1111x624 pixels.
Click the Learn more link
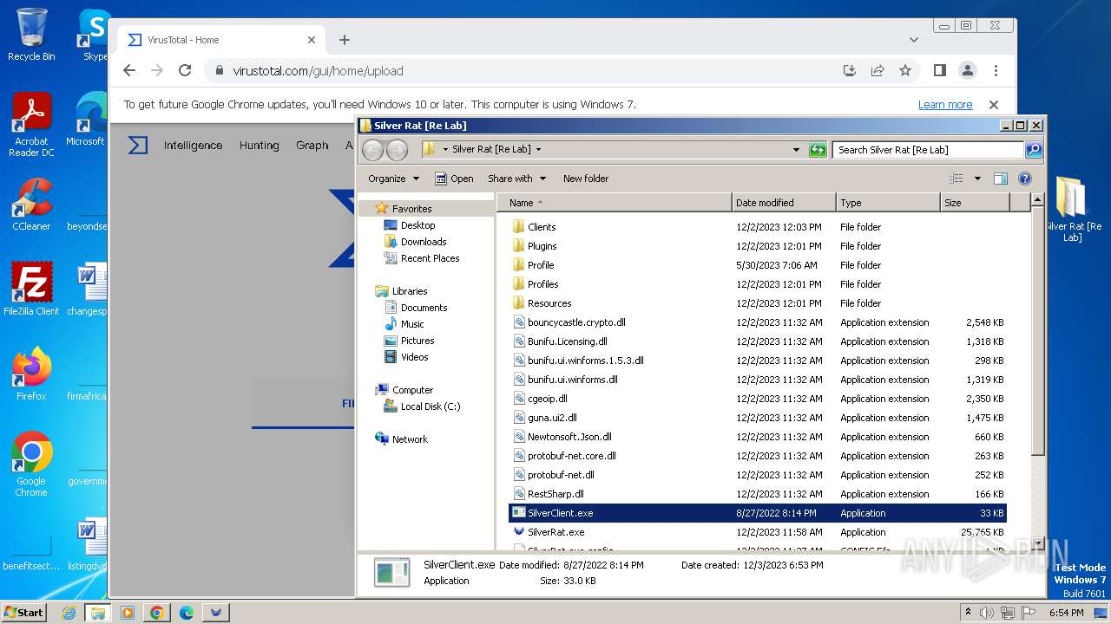(x=945, y=105)
